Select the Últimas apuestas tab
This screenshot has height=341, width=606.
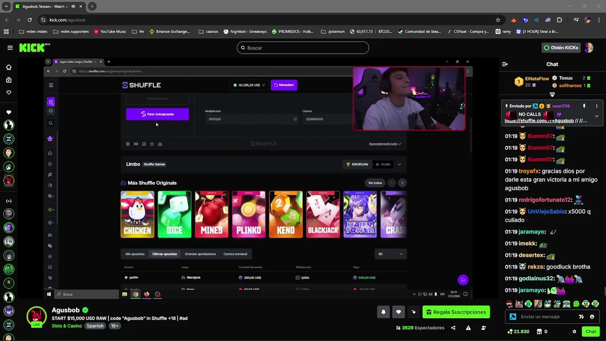coord(164,254)
